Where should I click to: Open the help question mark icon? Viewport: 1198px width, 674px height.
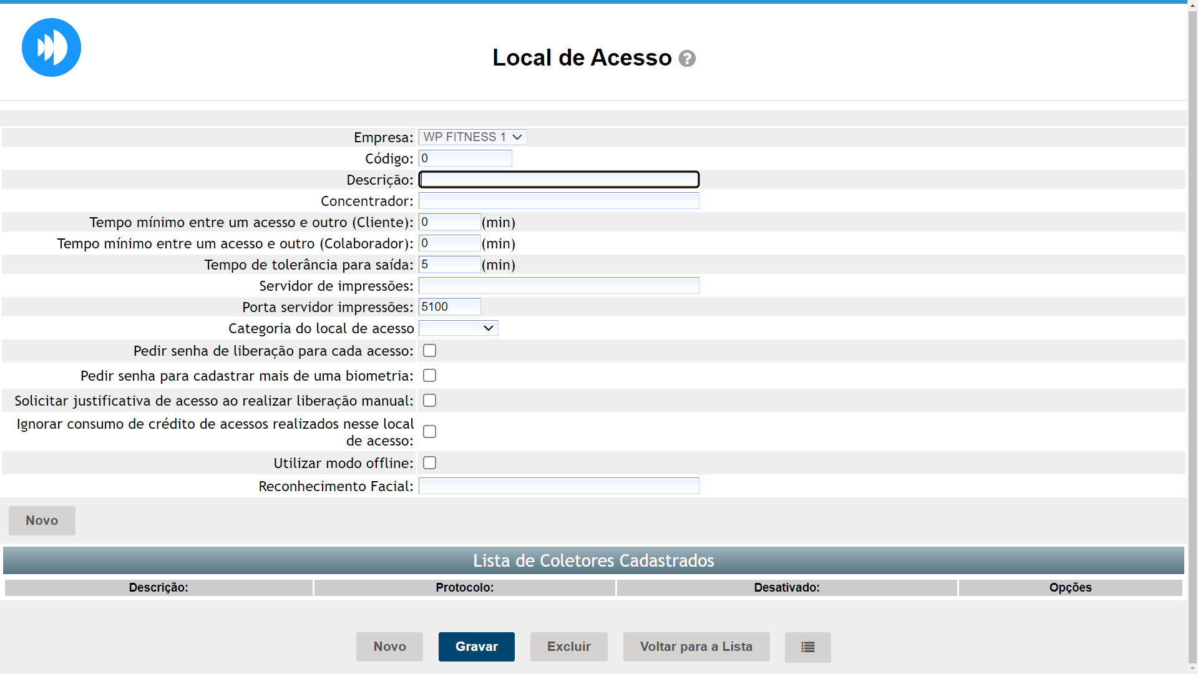687,59
